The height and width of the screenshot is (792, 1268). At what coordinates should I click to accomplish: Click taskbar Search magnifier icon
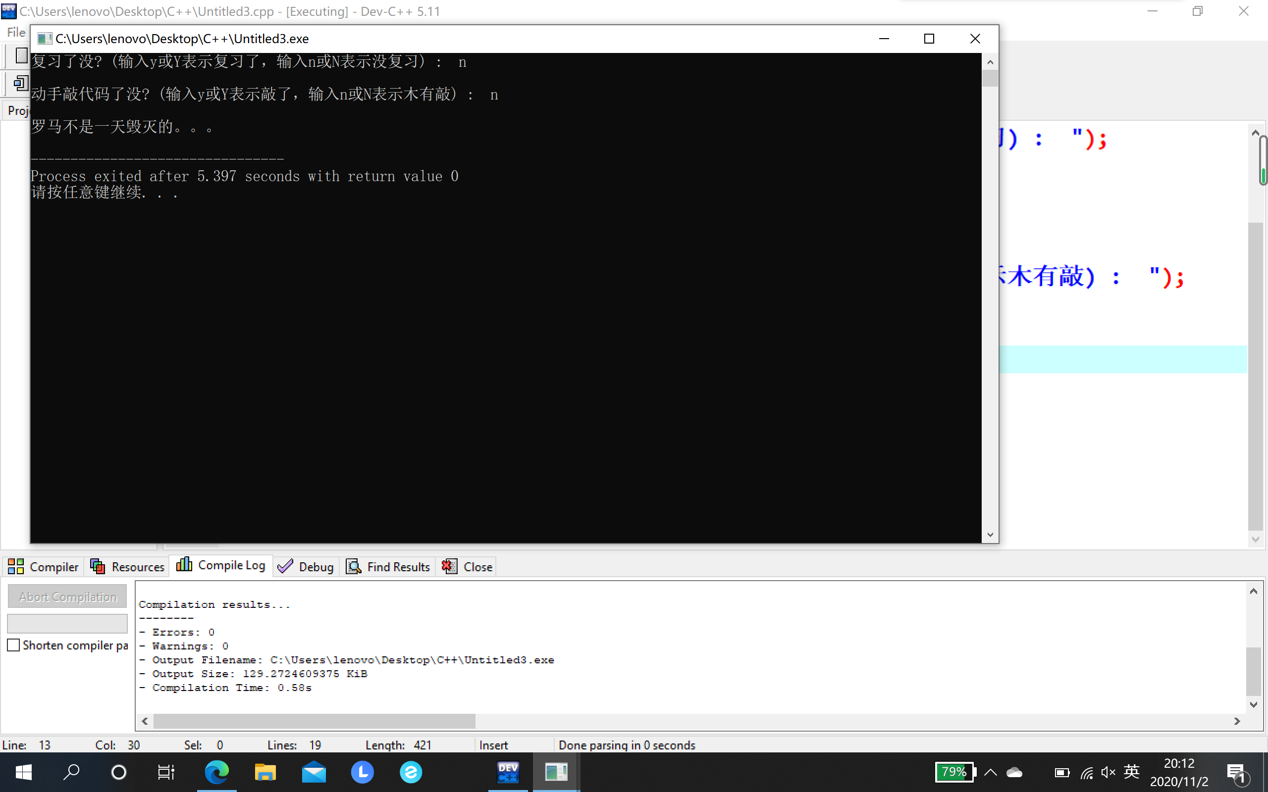pos(71,772)
